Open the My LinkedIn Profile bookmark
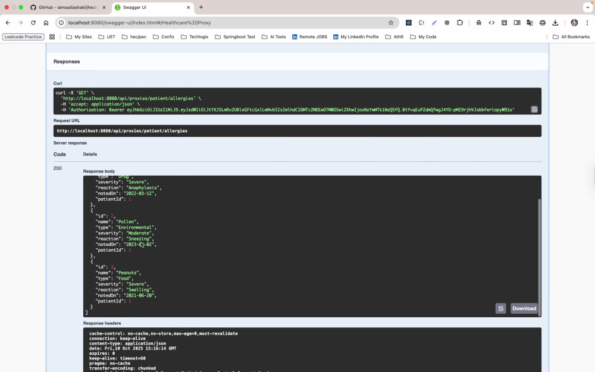Image resolution: width=595 pixels, height=372 pixels. point(356,37)
